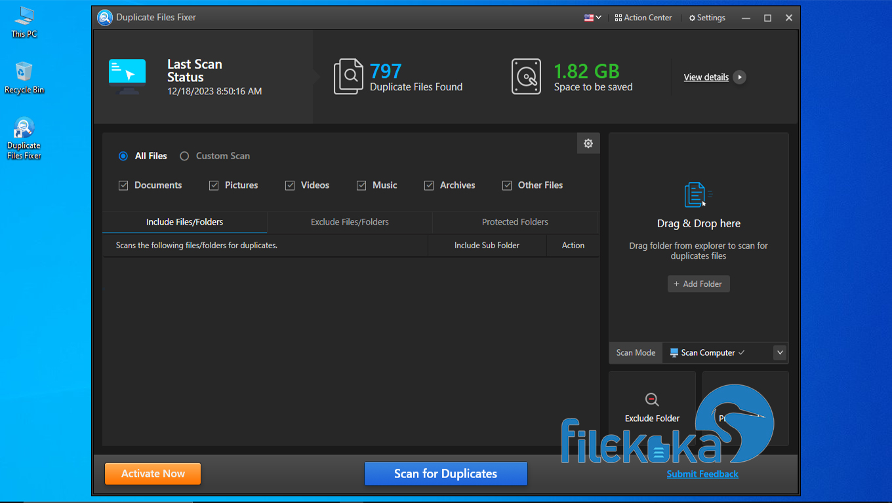Screen dimensions: 892x503
Task: Click the Add Folder button
Action: coord(699,284)
